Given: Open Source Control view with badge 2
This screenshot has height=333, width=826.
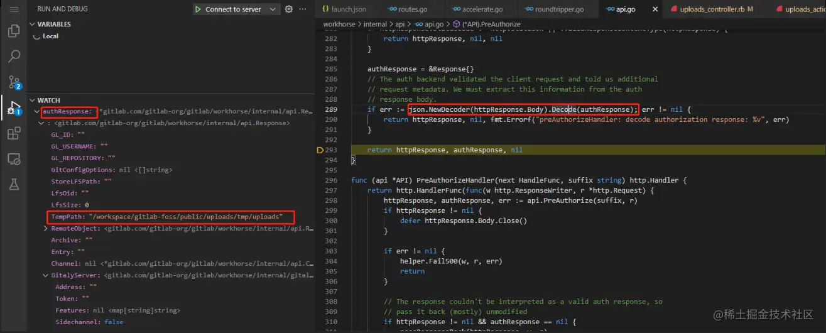Looking at the screenshot, I should tap(14, 82).
